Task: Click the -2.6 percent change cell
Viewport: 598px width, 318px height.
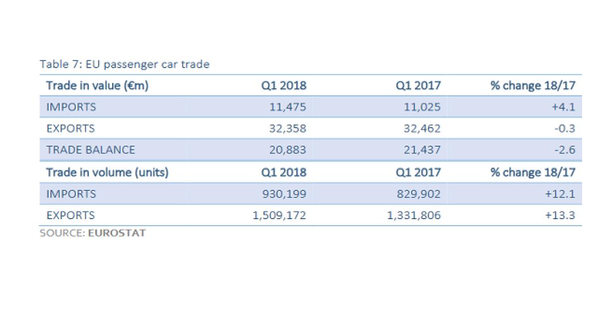Action: click(x=565, y=150)
